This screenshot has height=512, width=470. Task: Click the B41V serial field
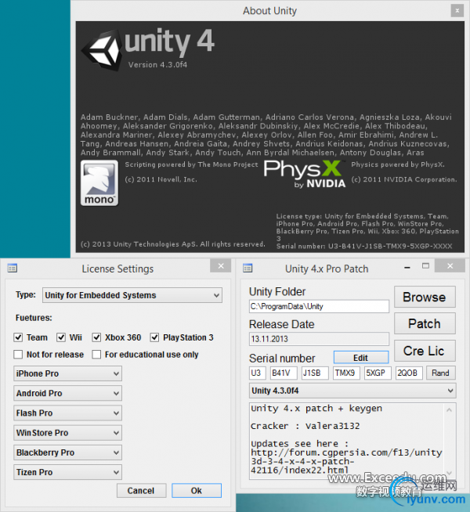point(284,373)
